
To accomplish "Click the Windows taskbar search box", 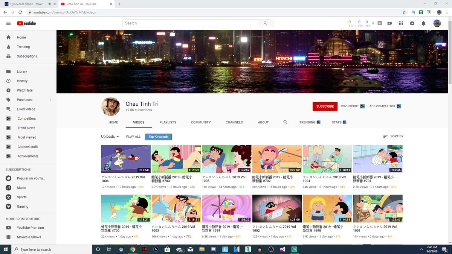I will click(52, 249).
